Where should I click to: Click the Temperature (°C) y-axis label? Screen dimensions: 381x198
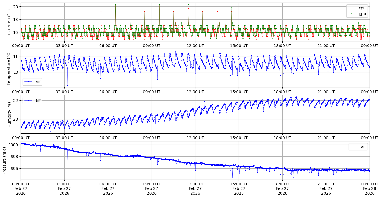(x=9, y=68)
